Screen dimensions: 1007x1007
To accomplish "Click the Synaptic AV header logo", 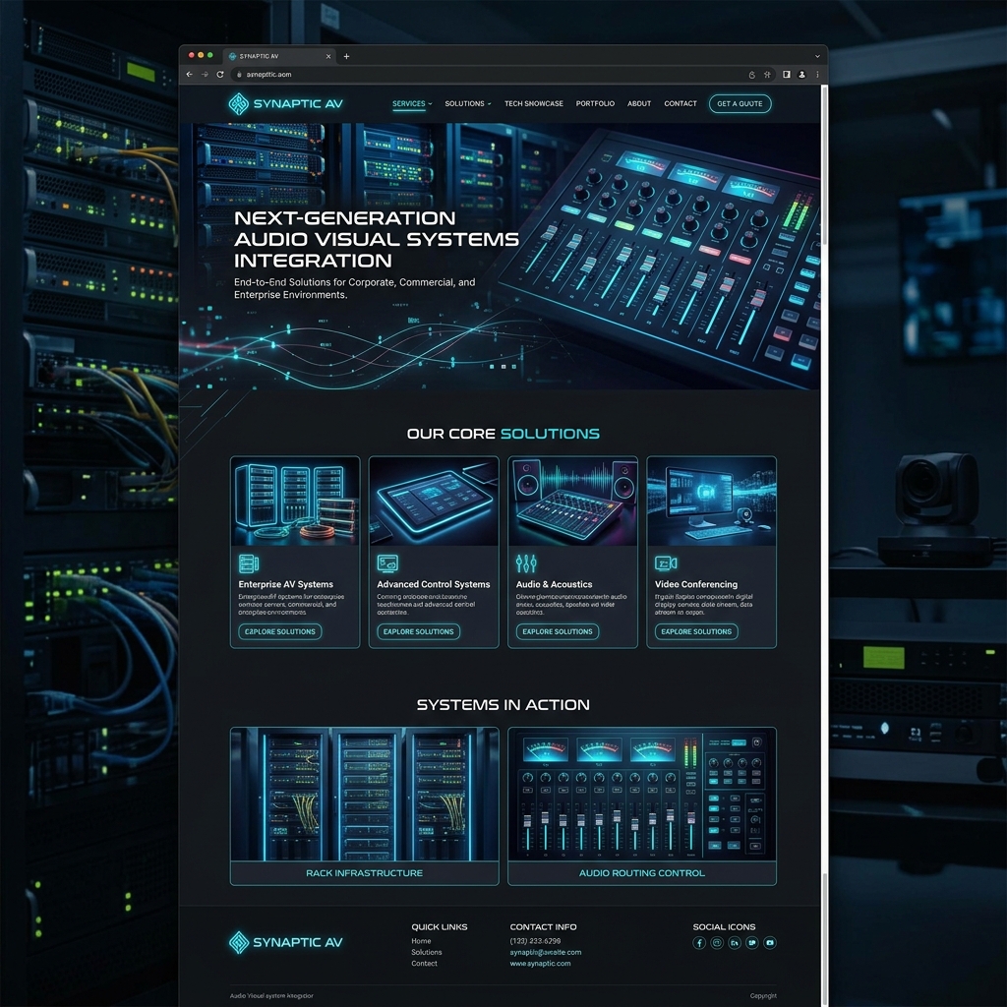I will (286, 103).
